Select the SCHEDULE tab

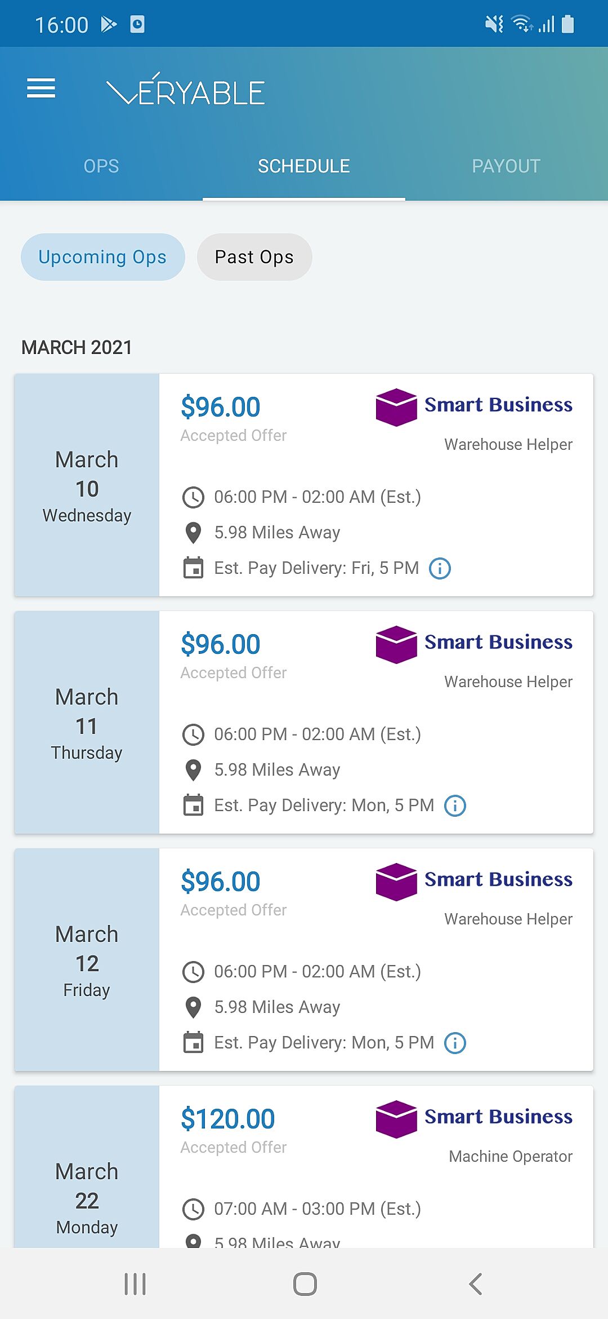point(304,166)
